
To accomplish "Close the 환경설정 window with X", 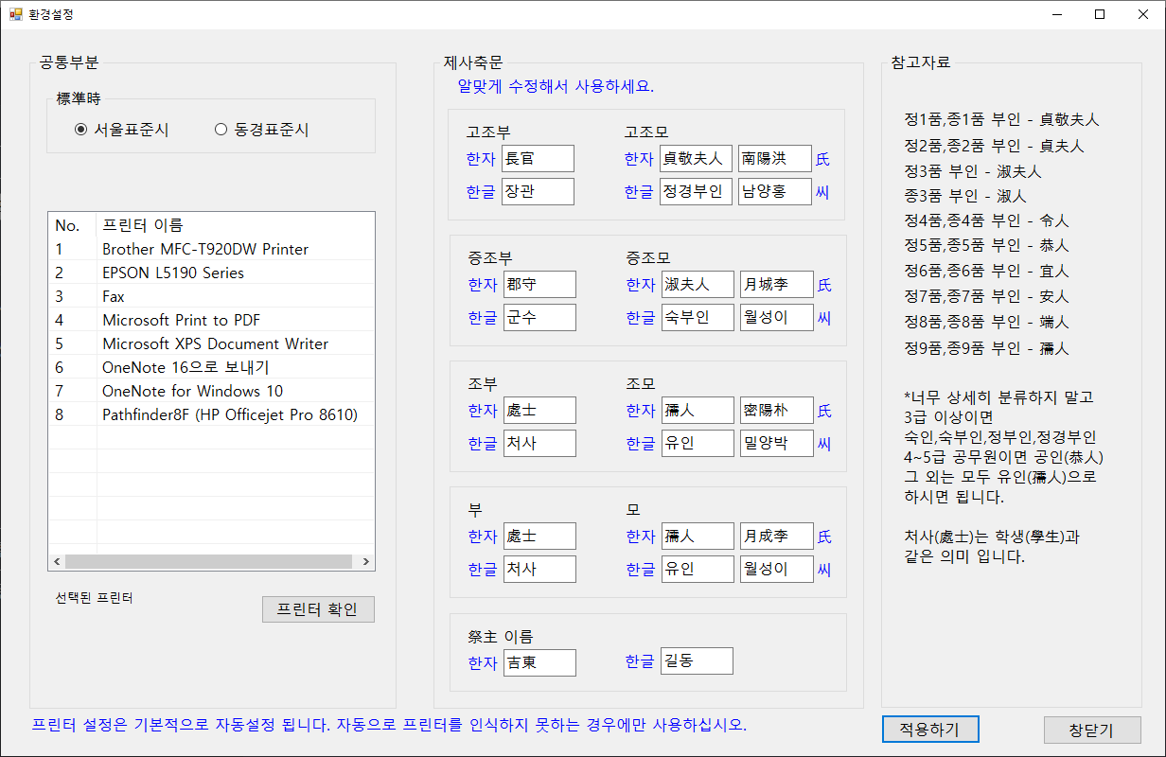I will click(1143, 14).
